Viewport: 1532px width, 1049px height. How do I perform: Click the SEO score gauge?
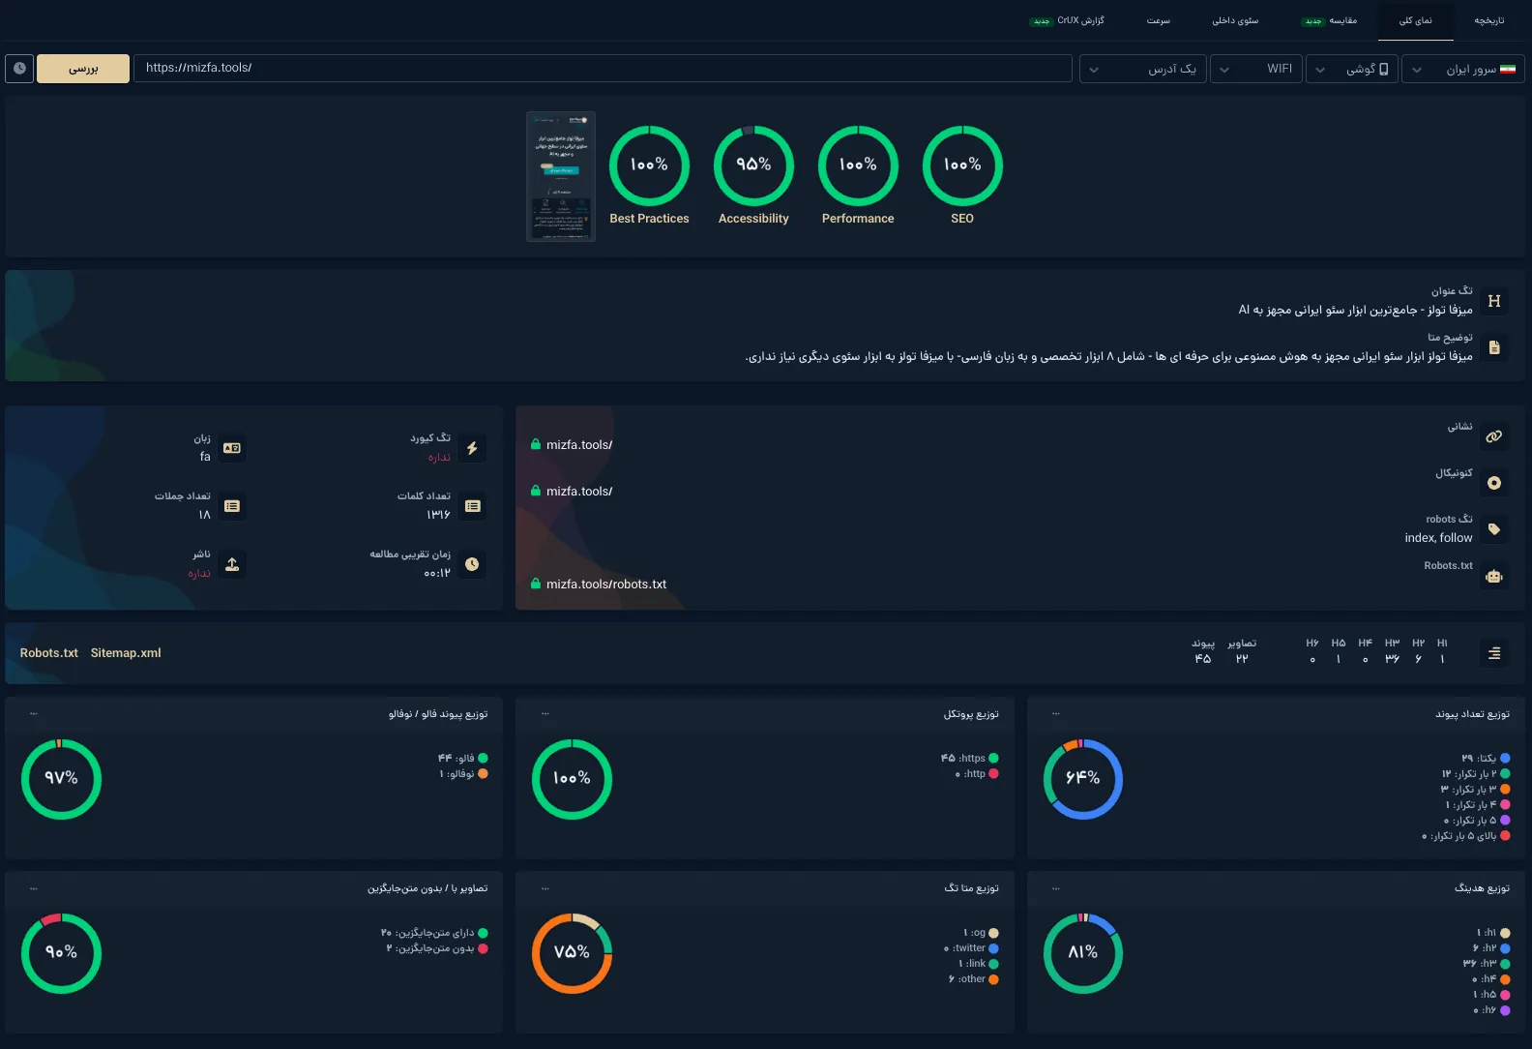click(962, 165)
